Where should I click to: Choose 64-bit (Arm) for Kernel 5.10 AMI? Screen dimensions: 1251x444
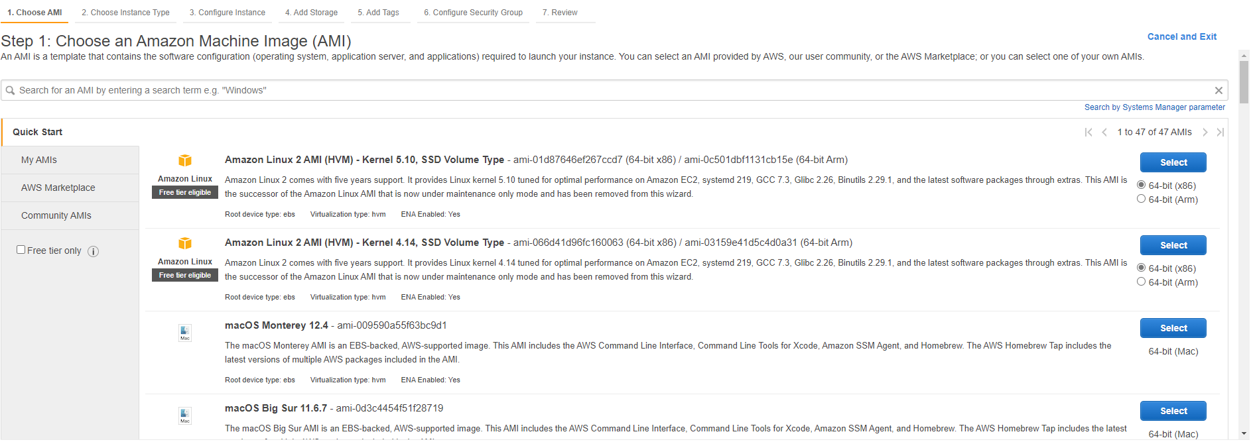pos(1141,199)
